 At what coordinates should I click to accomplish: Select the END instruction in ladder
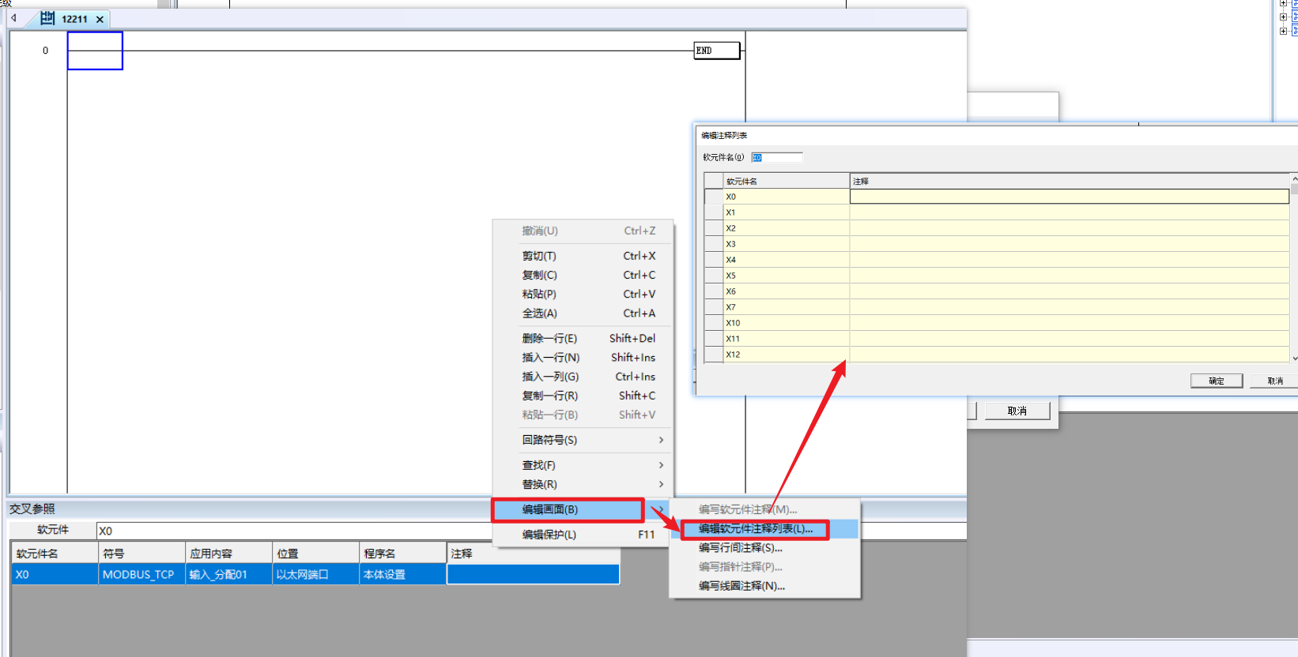pos(716,51)
